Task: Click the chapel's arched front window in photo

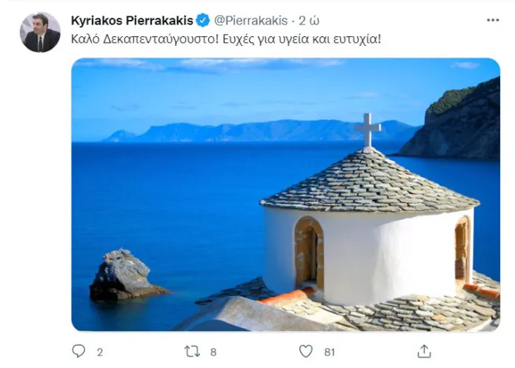Action: tap(309, 252)
